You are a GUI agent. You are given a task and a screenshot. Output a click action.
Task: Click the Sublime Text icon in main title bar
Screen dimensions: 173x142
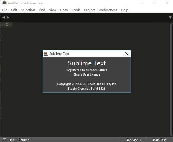pyautogui.click(x=5, y=3)
